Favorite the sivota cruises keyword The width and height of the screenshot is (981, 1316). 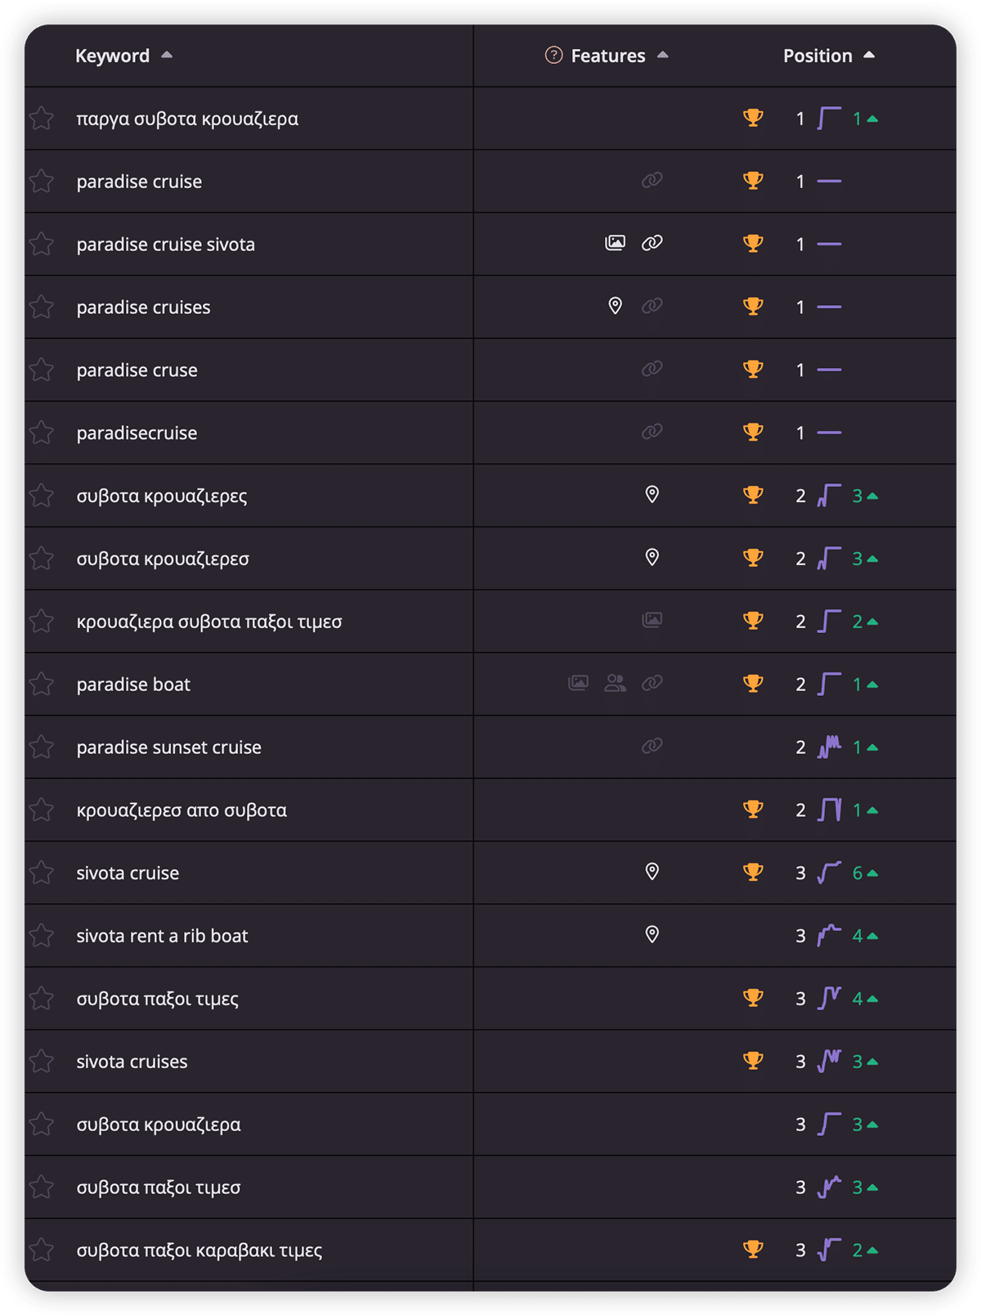(x=42, y=1062)
